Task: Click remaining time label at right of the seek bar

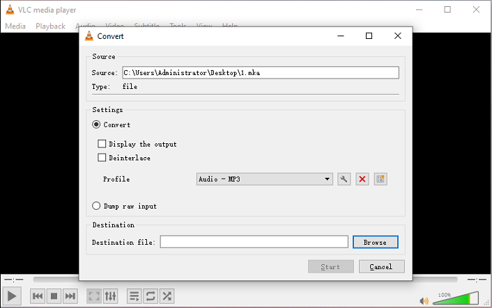Action: coord(477,279)
